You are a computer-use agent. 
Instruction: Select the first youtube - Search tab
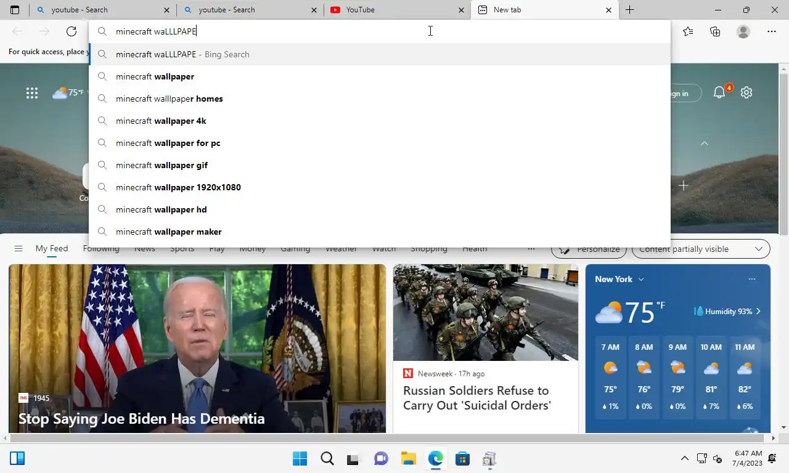102,10
